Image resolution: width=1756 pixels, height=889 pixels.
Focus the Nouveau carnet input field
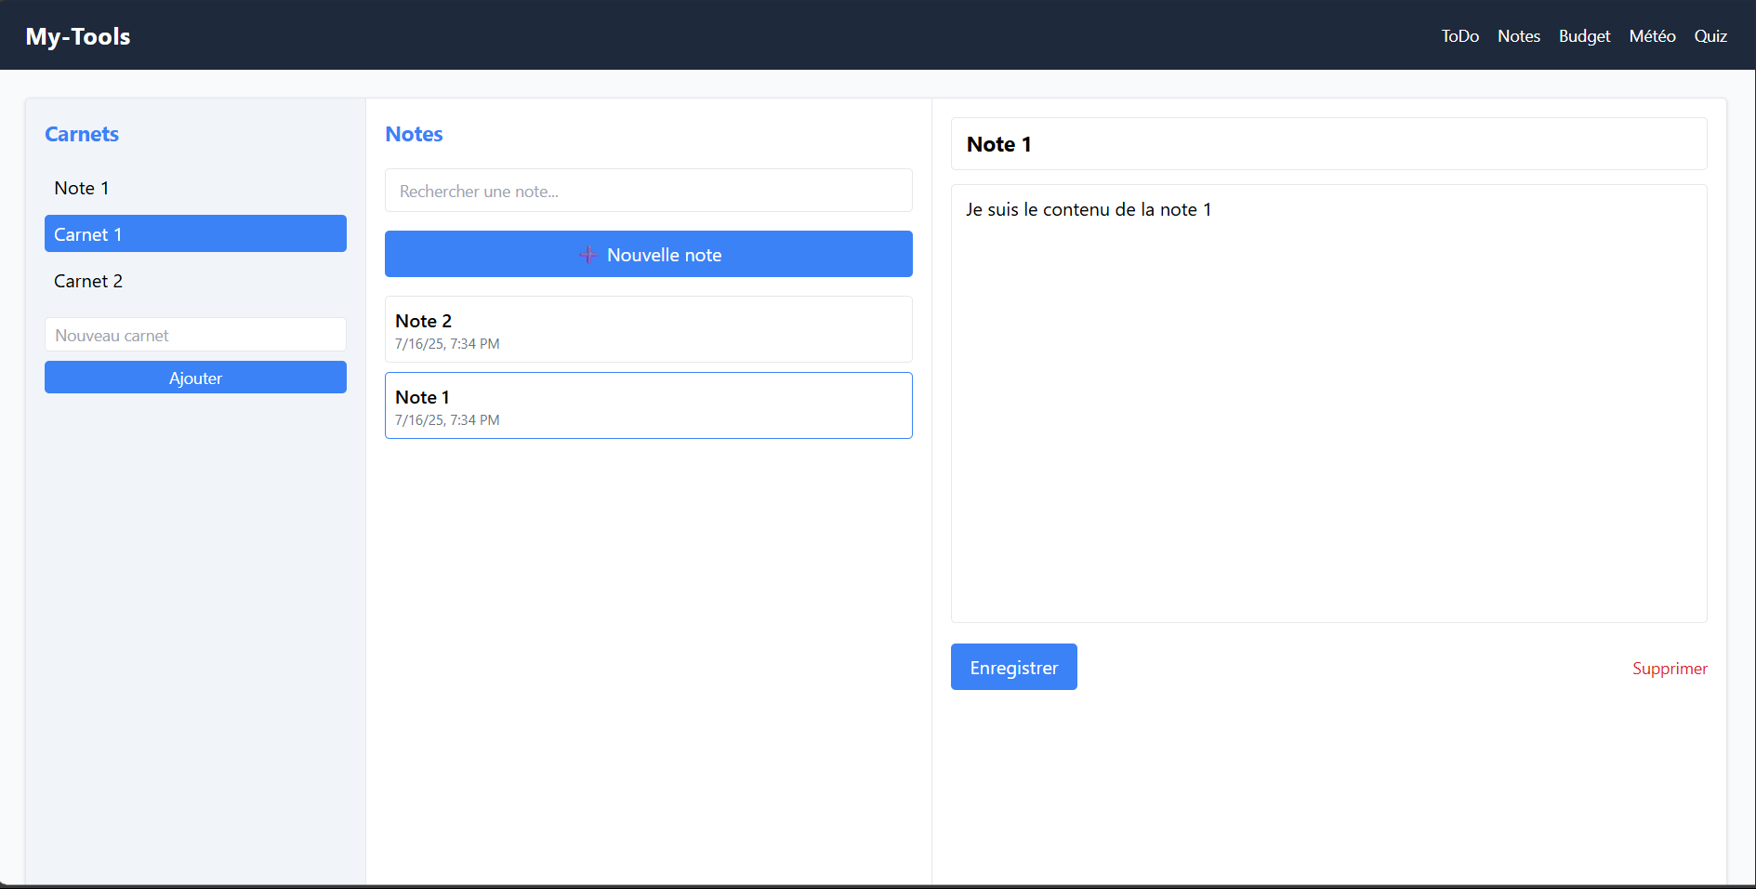point(195,335)
